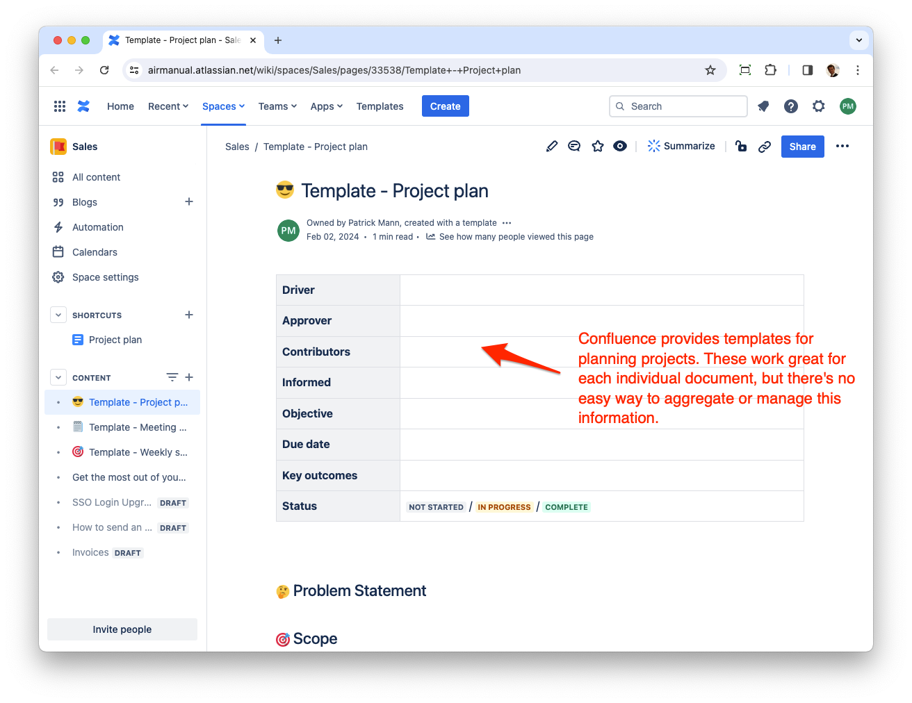Add a blog with plus icon

pyautogui.click(x=189, y=201)
